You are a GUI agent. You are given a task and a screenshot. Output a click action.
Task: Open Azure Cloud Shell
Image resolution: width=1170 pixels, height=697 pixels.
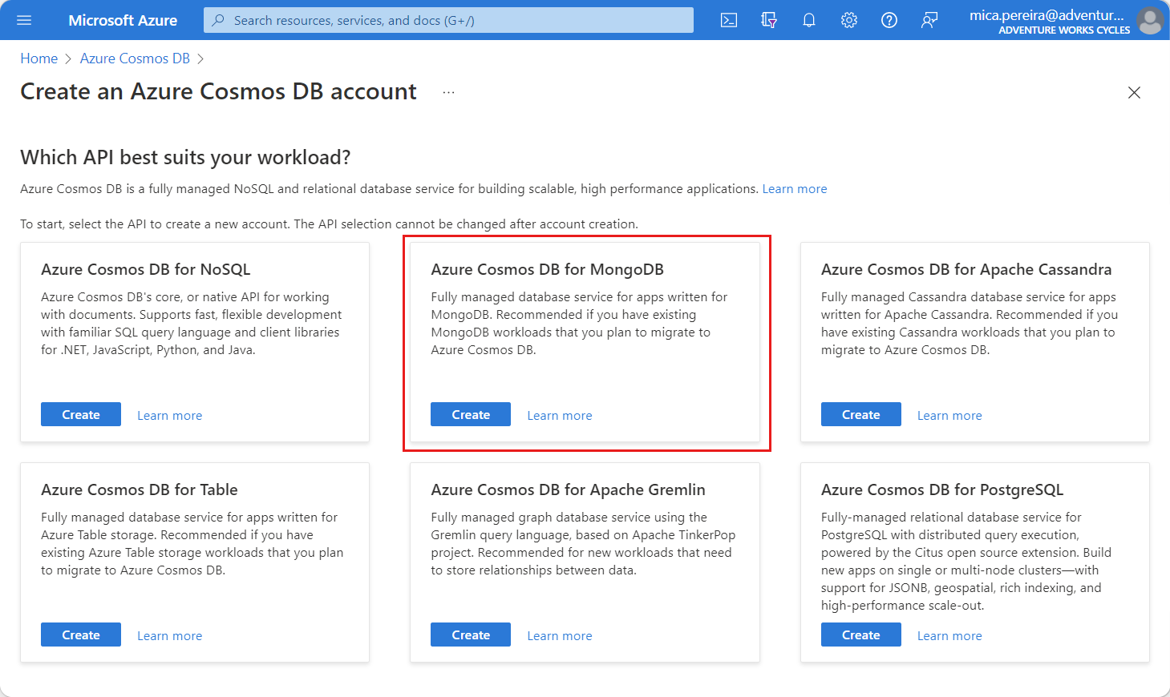pyautogui.click(x=728, y=20)
